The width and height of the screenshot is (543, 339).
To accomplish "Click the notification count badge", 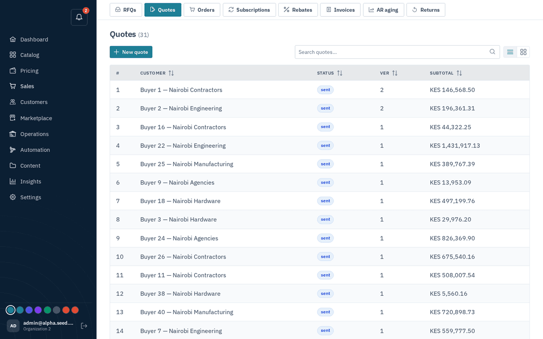I will tap(86, 10).
